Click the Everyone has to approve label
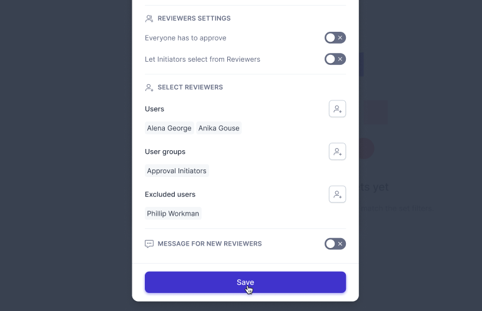The width and height of the screenshot is (482, 311). click(185, 38)
